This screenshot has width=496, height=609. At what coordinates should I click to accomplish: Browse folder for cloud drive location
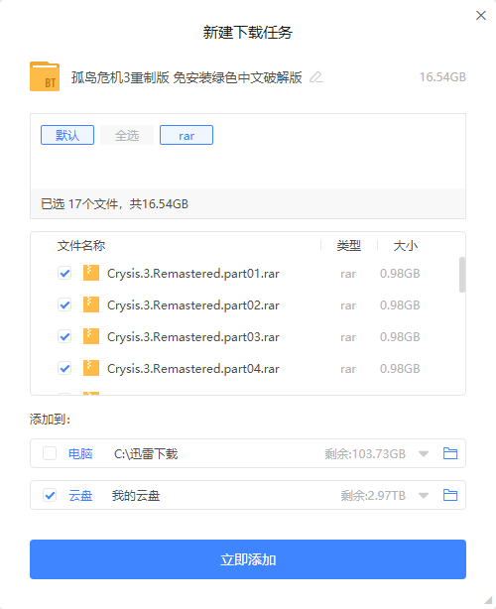point(450,495)
